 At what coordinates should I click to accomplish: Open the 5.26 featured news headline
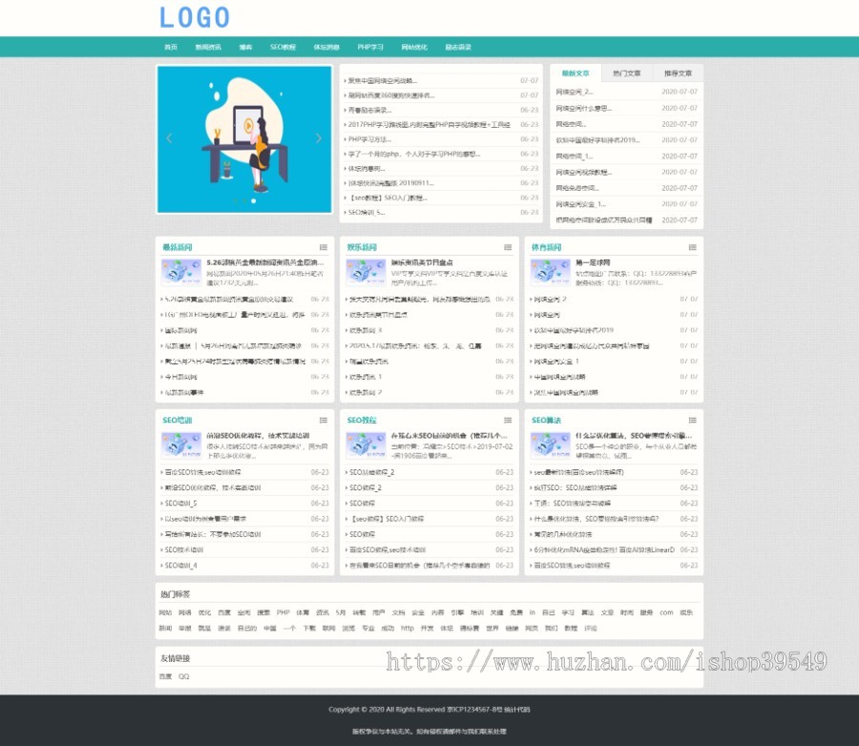tap(264, 263)
